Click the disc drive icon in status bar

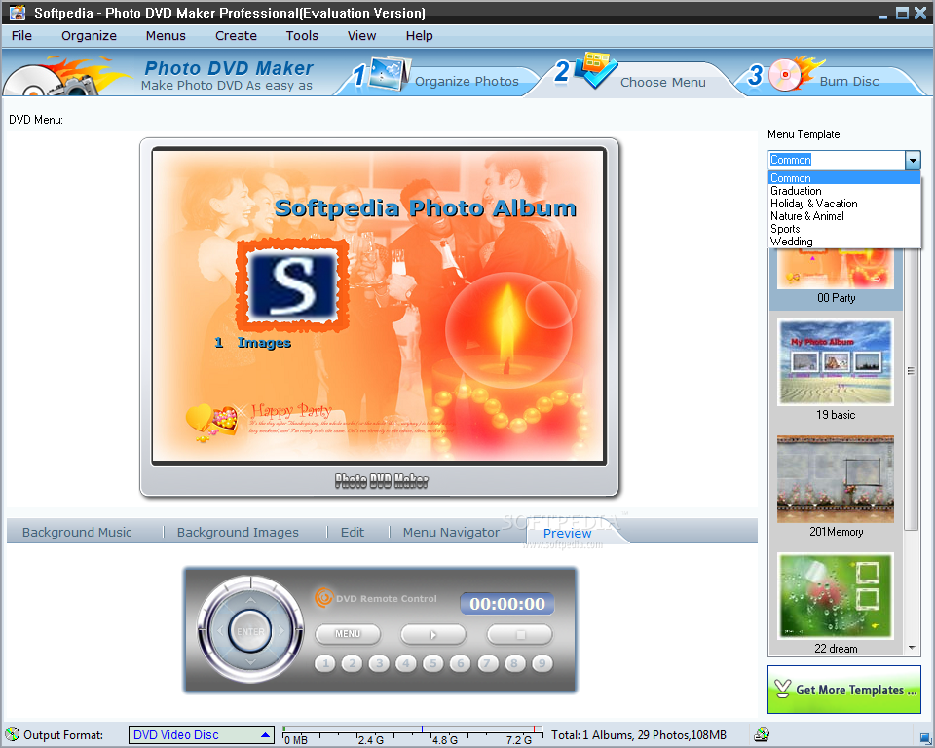pos(762,734)
